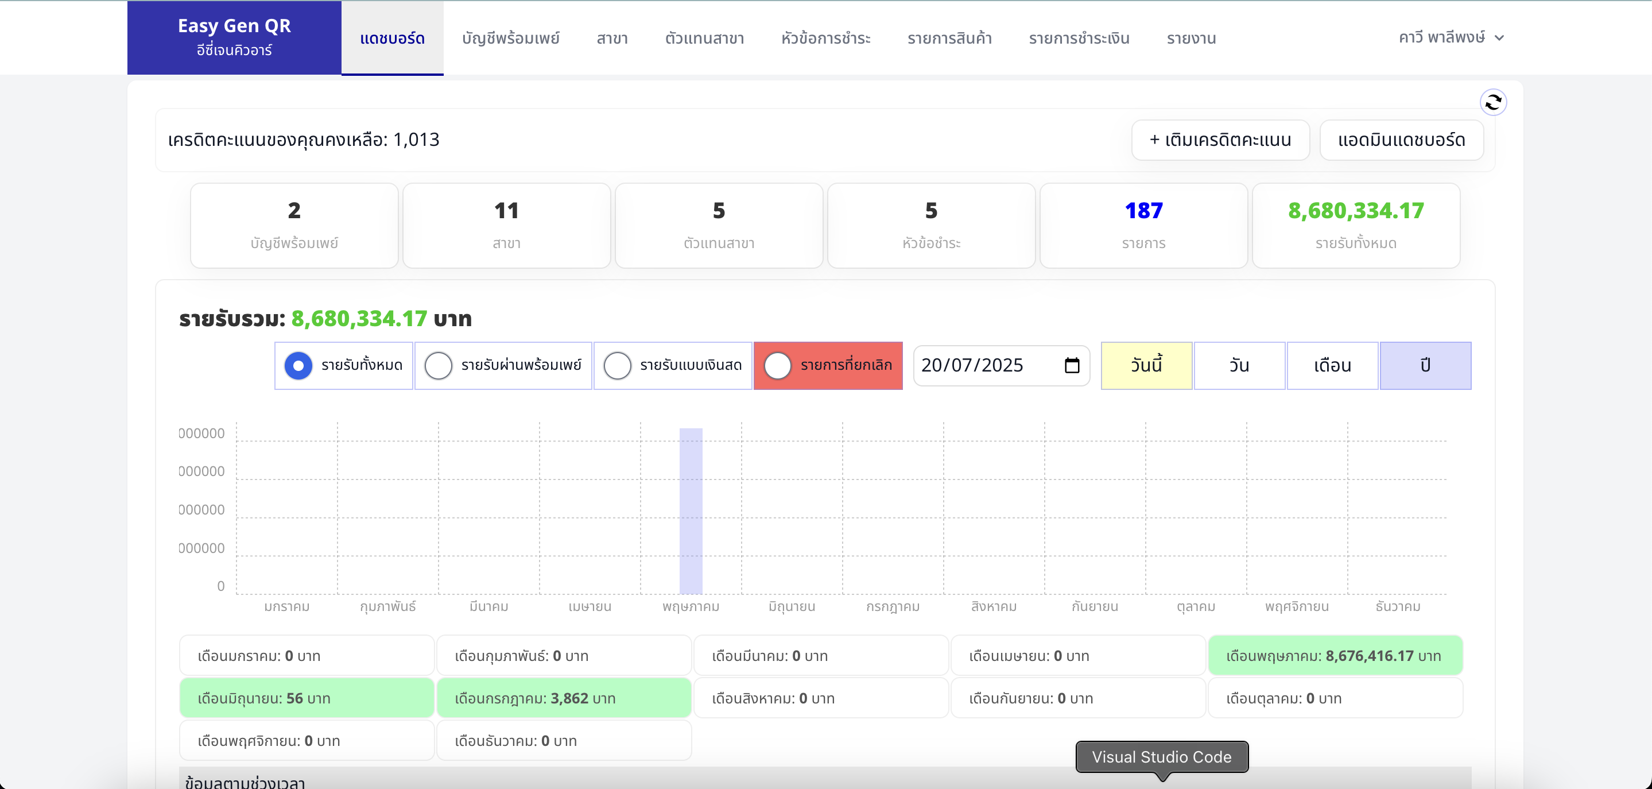Go to the สาขา menu tab
Screen dimensions: 1652x789
tap(612, 38)
